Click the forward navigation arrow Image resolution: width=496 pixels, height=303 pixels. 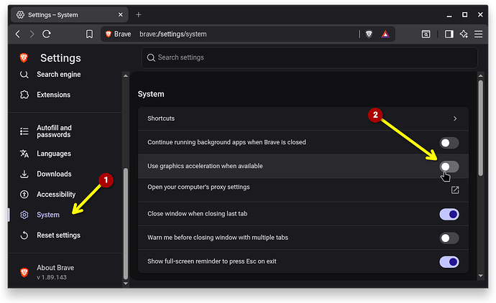click(32, 34)
